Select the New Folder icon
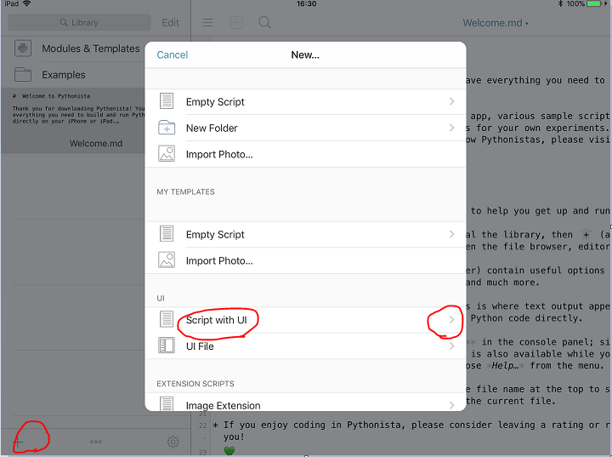Screen dimensions: 612x457 click(x=167, y=129)
